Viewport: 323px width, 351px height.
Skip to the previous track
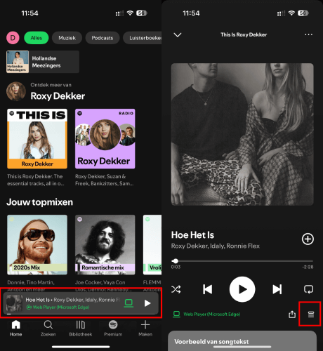point(207,289)
